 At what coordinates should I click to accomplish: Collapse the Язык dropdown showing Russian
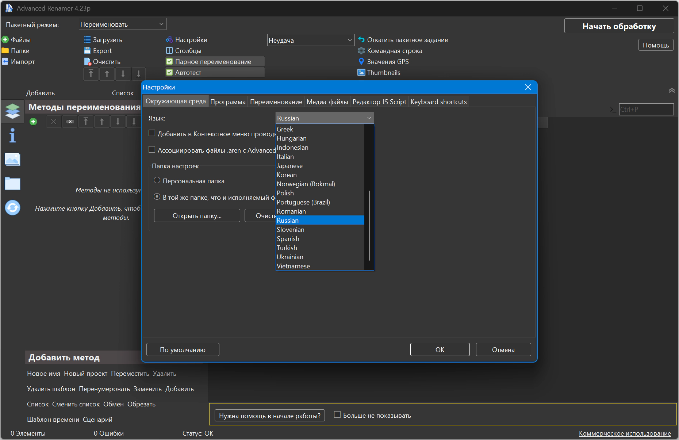(x=325, y=118)
